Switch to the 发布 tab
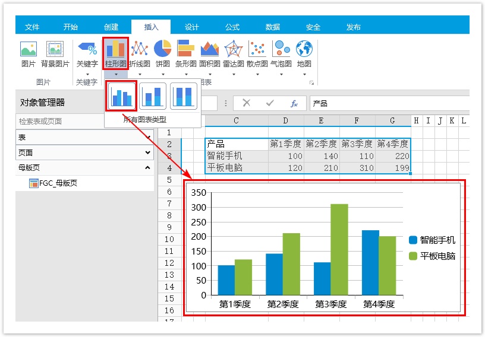This screenshot has height=337, width=485. 354,27
